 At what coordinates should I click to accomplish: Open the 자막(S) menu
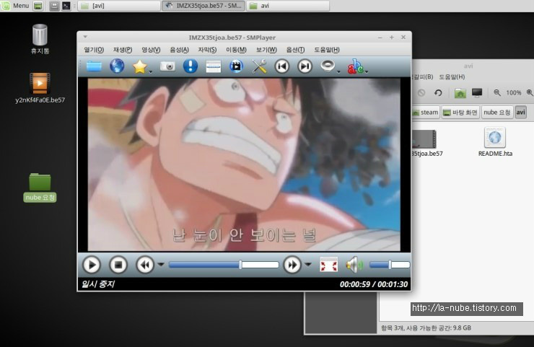coord(207,50)
